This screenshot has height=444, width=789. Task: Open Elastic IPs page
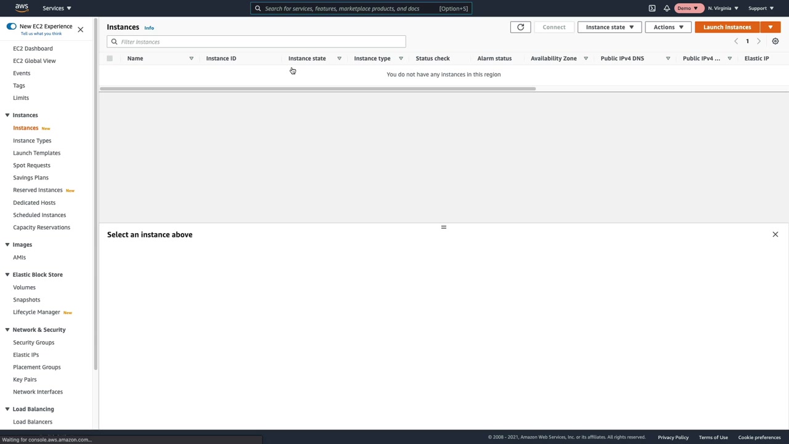pyautogui.click(x=26, y=355)
